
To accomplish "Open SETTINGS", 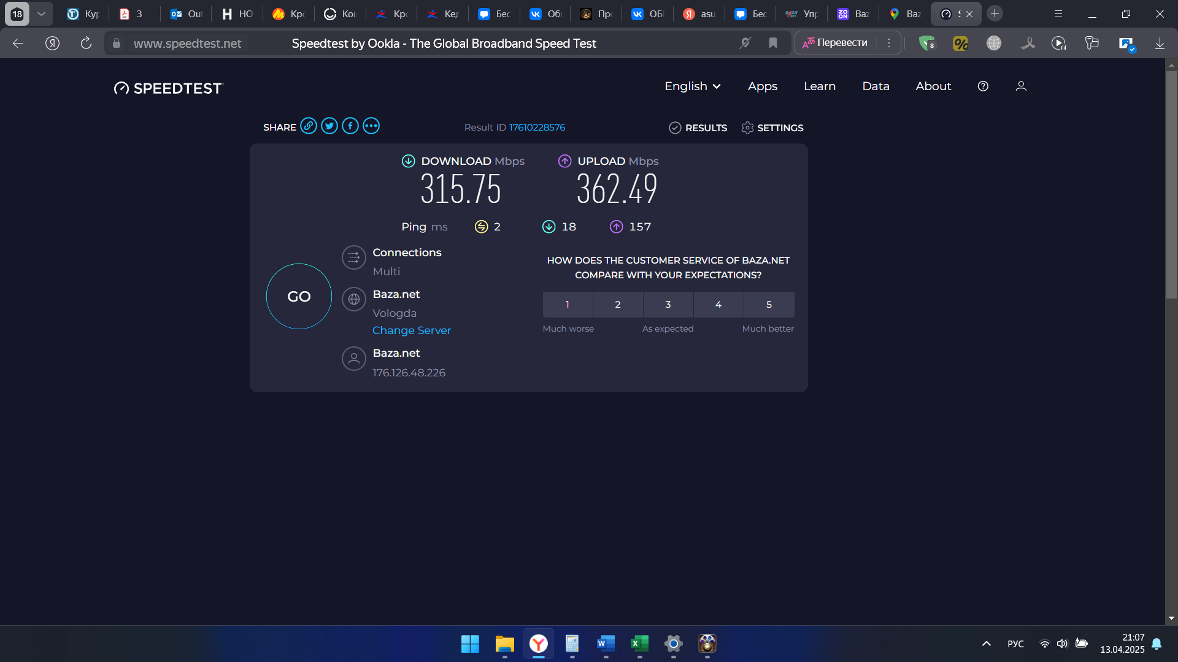I will click(x=772, y=127).
